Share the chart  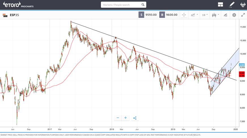pos(135,118)
